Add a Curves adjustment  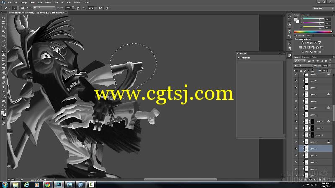tap(311, 43)
